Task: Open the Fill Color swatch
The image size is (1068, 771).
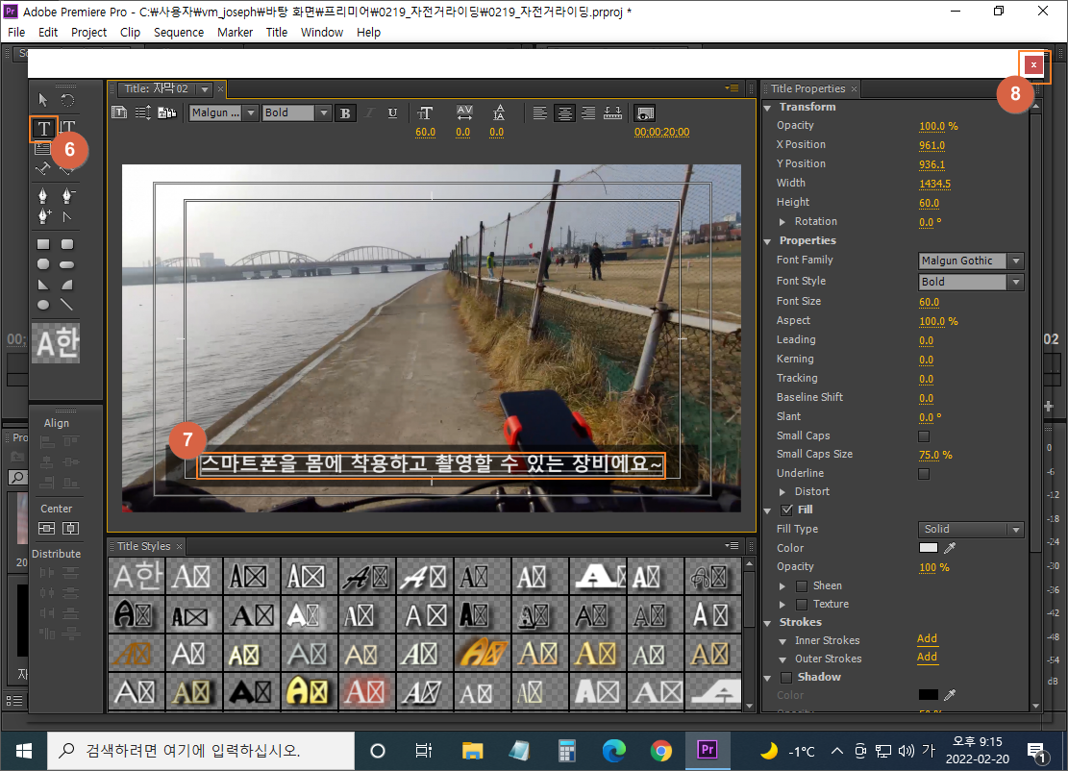Action: pyautogui.click(x=929, y=548)
